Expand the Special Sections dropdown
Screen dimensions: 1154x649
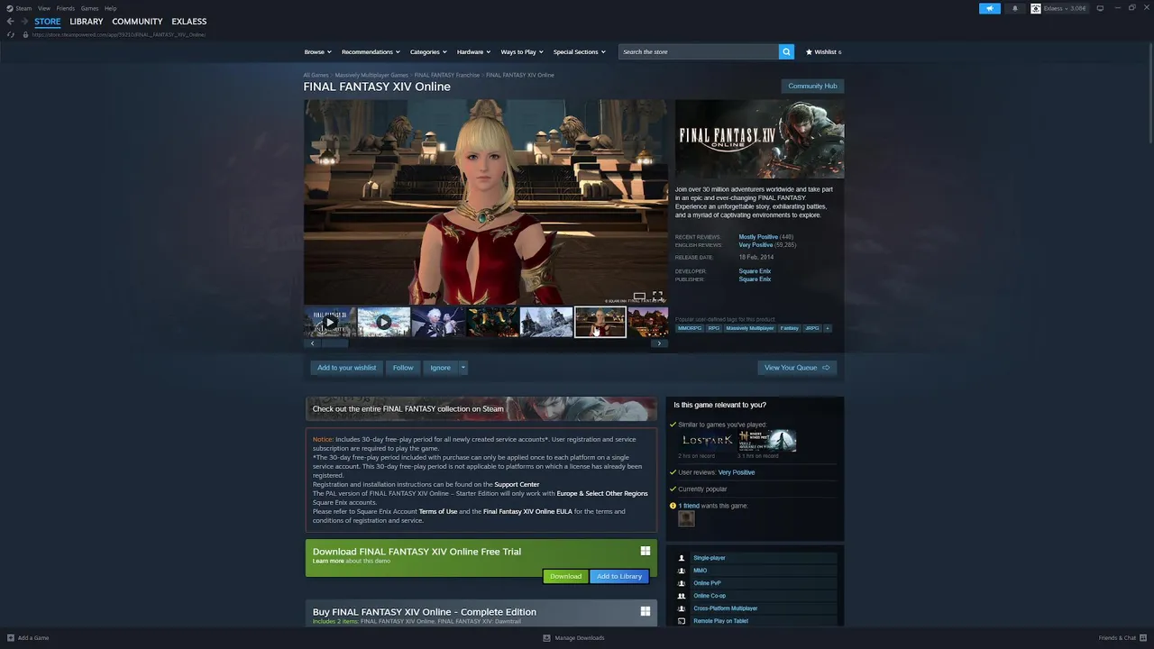tap(580, 52)
